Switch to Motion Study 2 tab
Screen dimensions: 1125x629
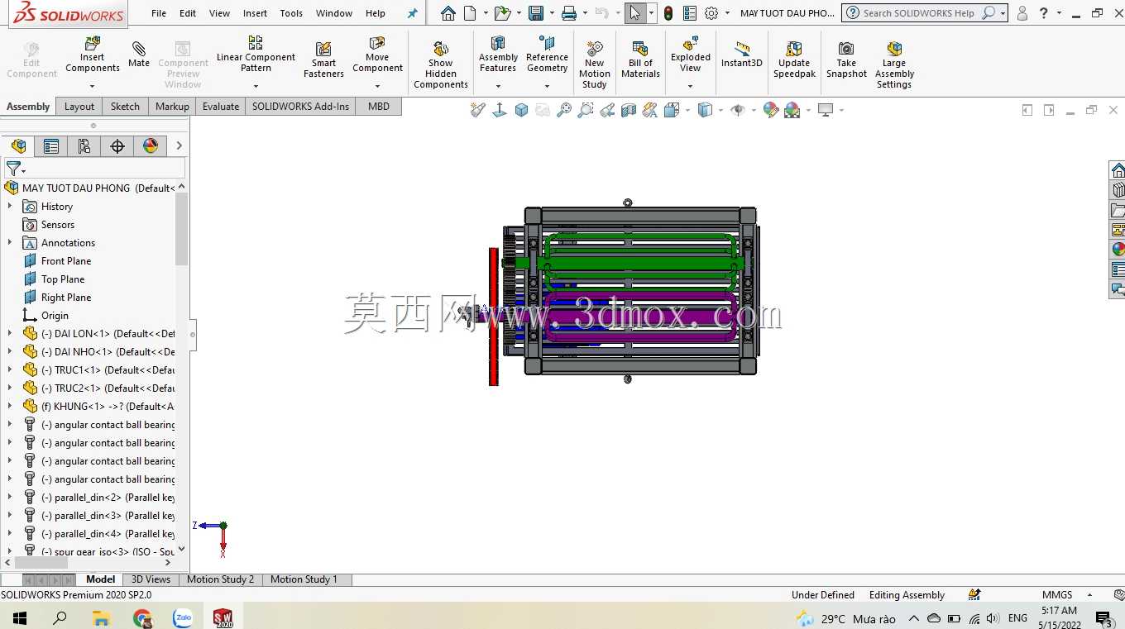coord(220,579)
